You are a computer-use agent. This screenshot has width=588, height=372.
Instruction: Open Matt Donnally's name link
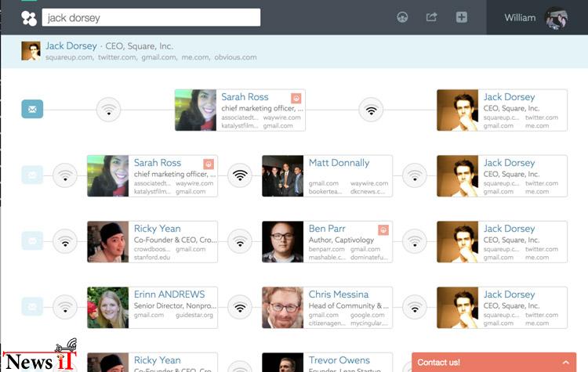coord(339,163)
